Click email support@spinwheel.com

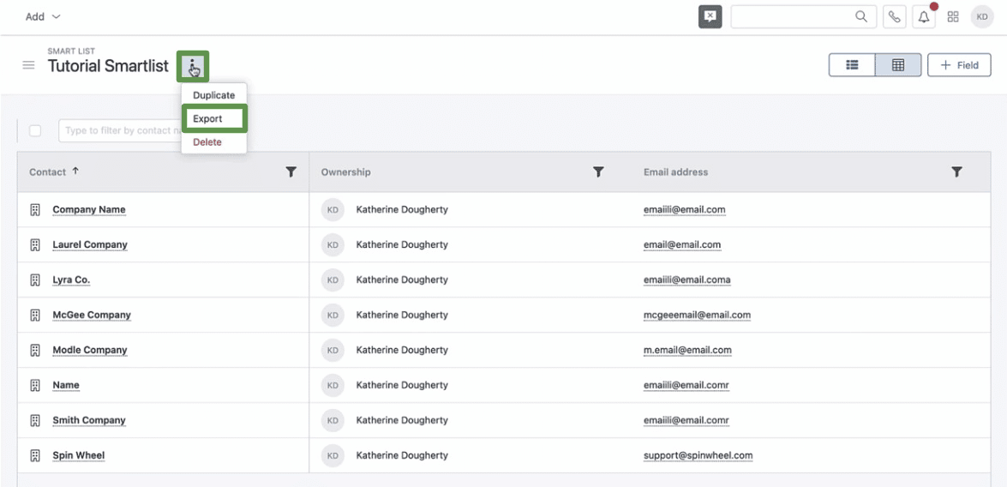[698, 455]
